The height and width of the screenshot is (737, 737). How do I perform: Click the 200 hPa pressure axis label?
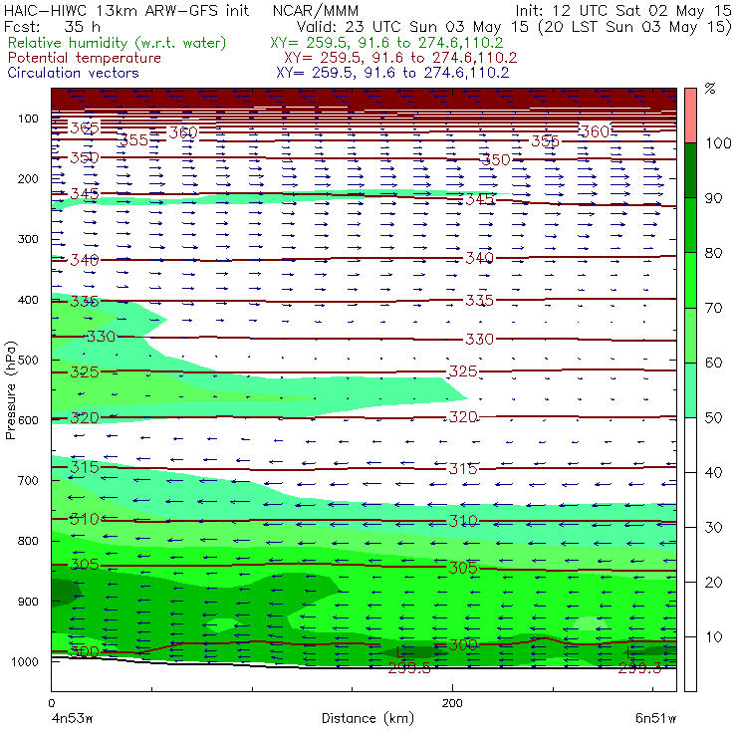[28, 178]
